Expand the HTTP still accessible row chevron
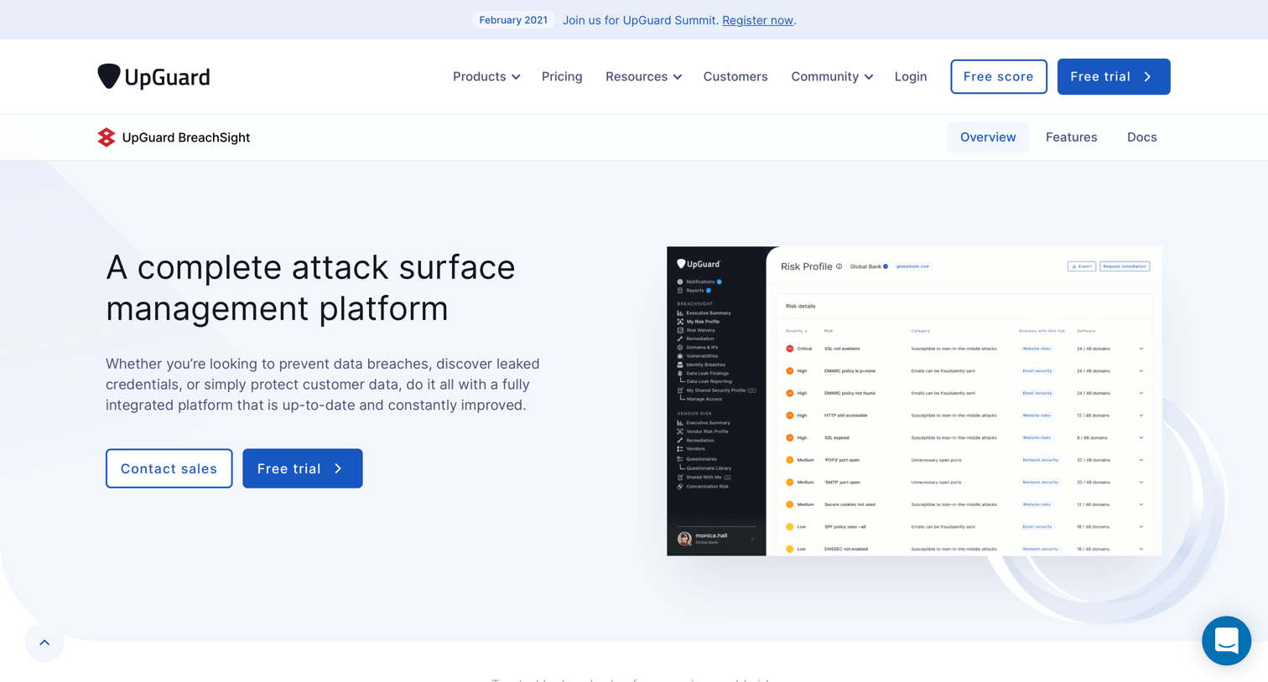1268x682 pixels. click(1141, 416)
